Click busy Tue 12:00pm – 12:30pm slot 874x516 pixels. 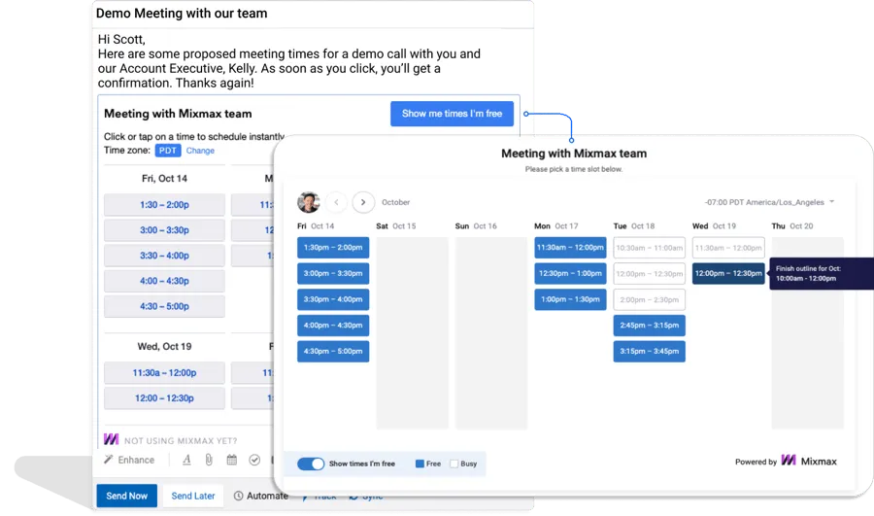tap(650, 273)
